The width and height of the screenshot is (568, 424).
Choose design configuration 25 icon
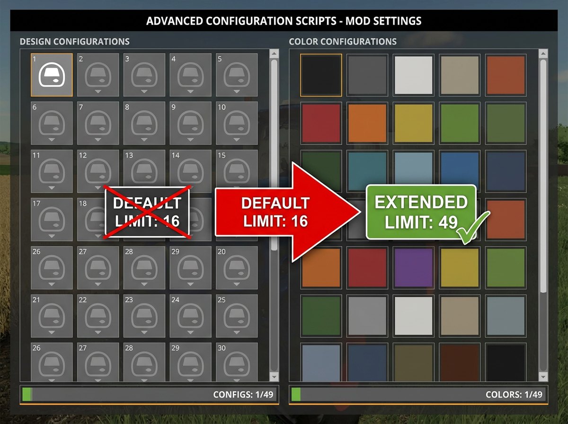pyautogui.click(x=237, y=316)
